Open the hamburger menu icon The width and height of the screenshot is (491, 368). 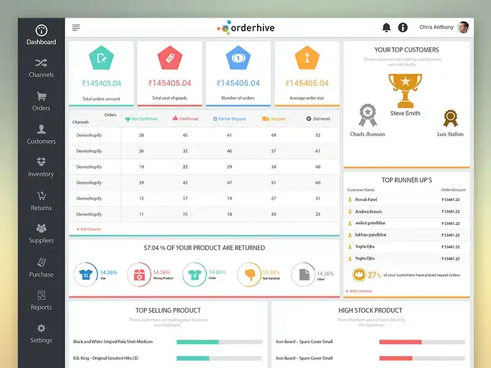coord(76,28)
